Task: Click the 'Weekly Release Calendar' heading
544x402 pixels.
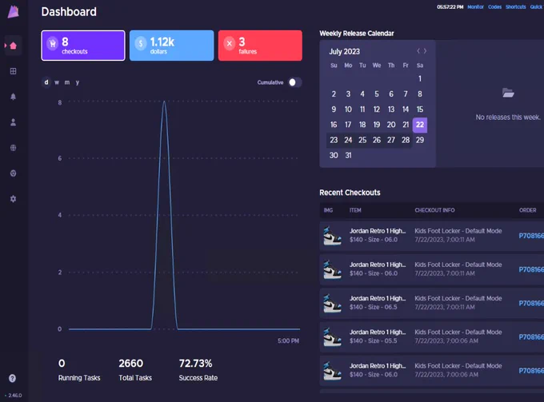Action: pos(357,34)
